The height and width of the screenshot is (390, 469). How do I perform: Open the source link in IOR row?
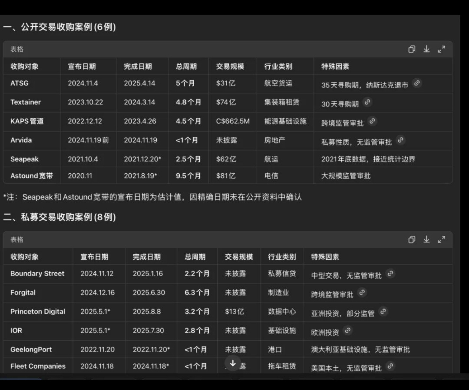(348, 330)
